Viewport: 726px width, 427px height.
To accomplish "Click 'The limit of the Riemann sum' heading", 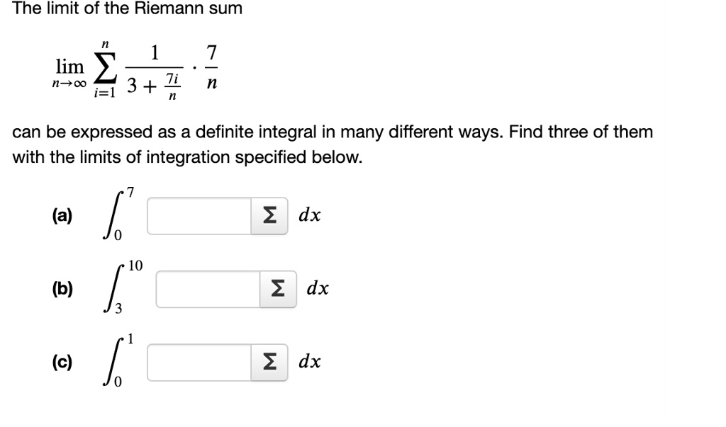I will pyautogui.click(x=128, y=8).
